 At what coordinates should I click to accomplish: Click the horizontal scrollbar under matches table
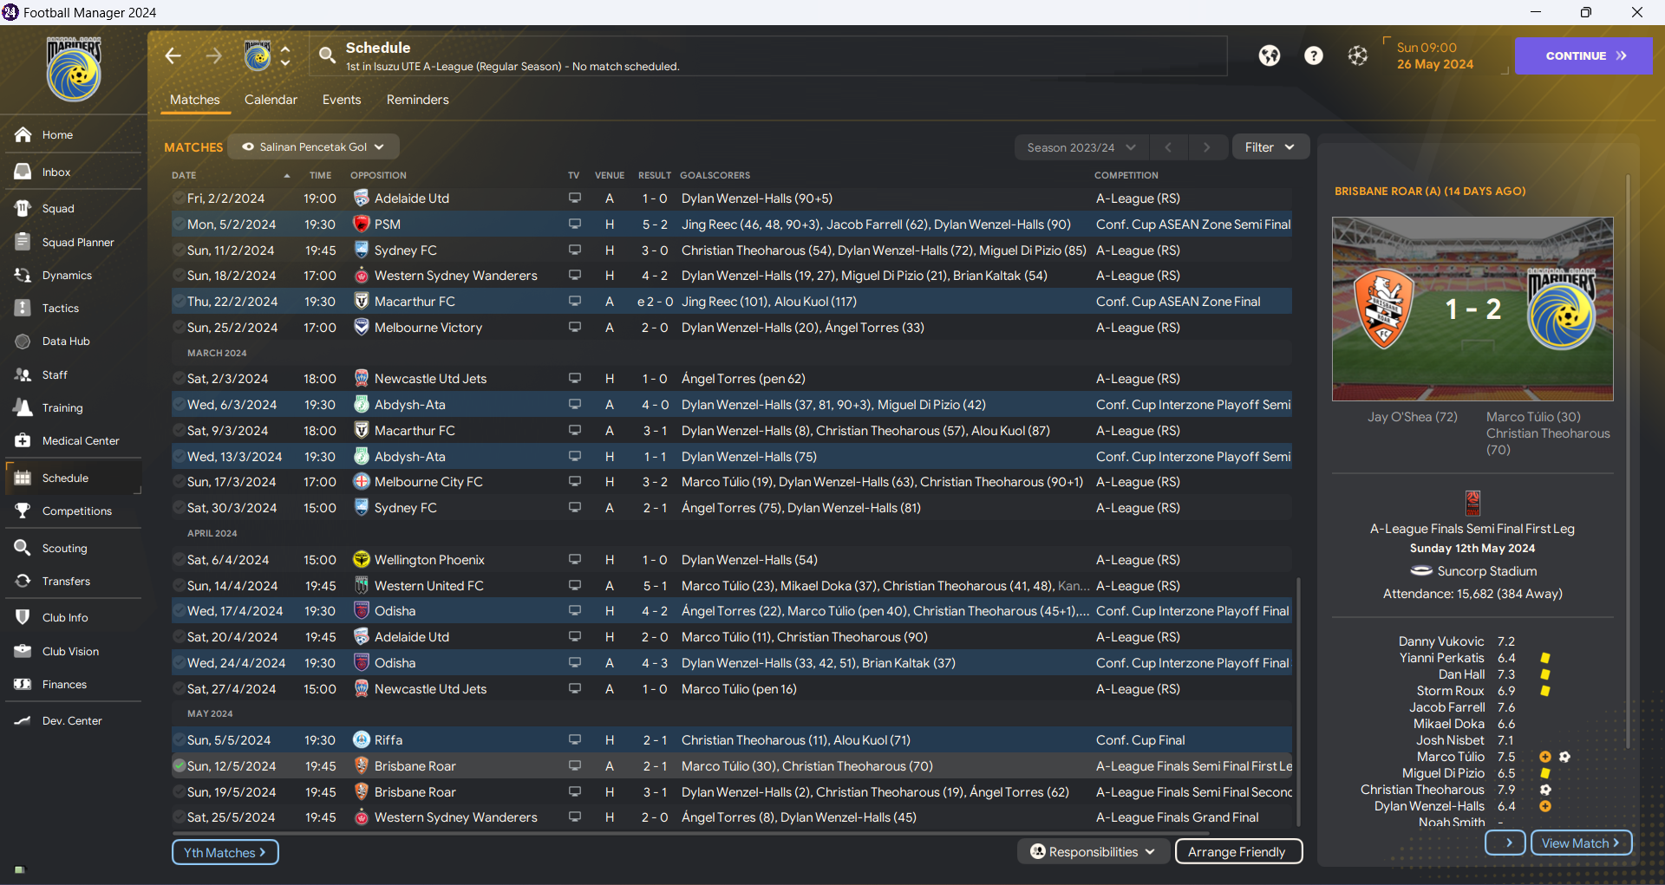tap(690, 833)
